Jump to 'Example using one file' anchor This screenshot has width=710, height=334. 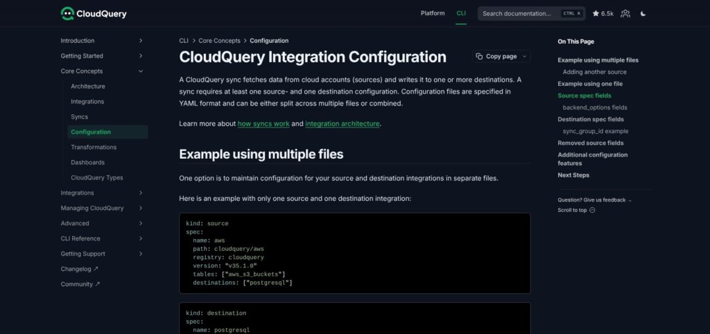click(590, 84)
